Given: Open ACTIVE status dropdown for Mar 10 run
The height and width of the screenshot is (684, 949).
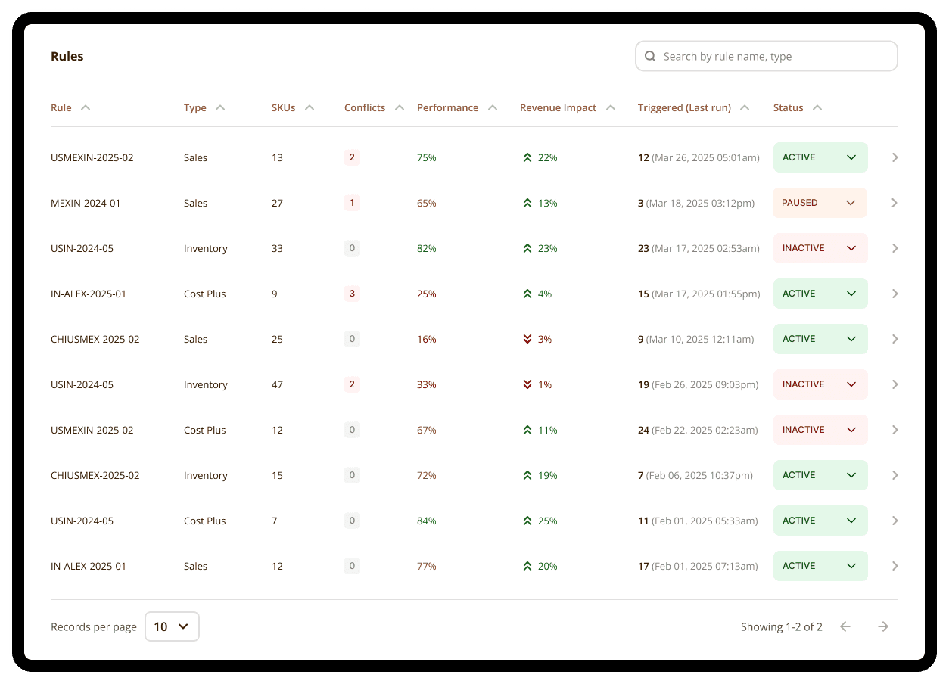Looking at the screenshot, I should point(820,339).
